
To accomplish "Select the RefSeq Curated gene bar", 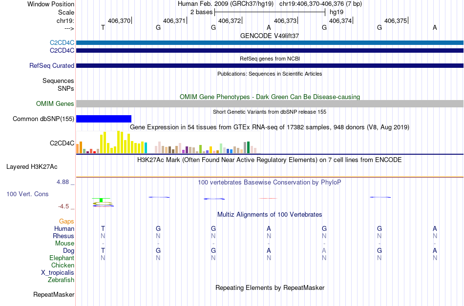I will 270,65.
